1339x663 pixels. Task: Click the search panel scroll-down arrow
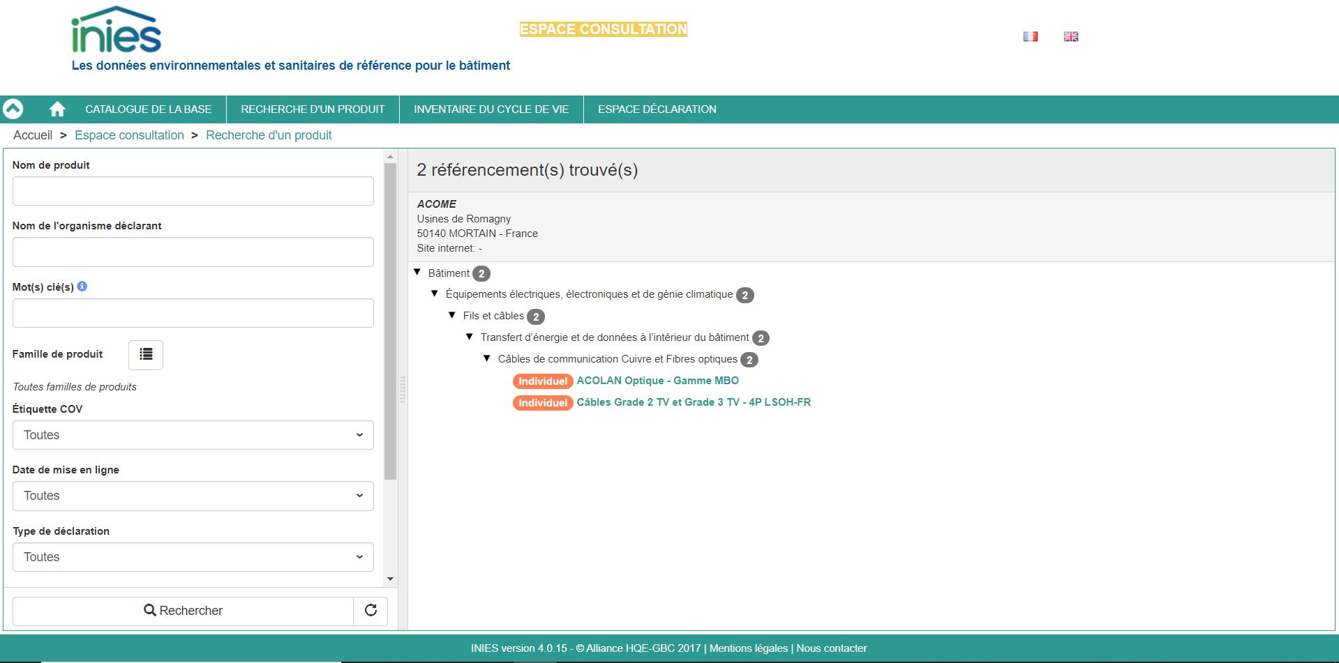pos(390,579)
